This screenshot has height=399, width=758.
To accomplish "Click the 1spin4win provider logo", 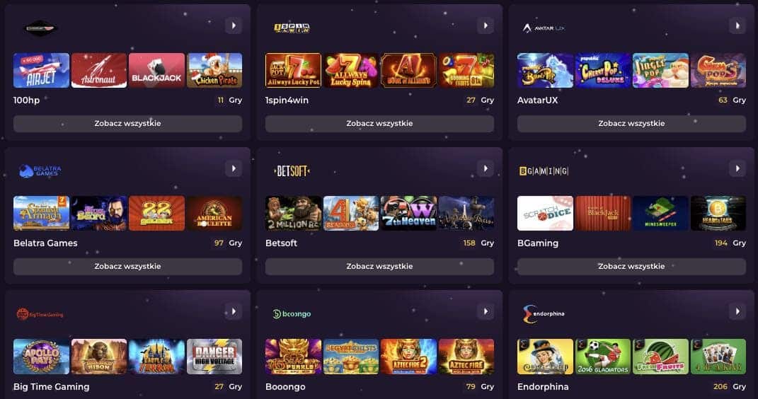I will (x=292, y=28).
